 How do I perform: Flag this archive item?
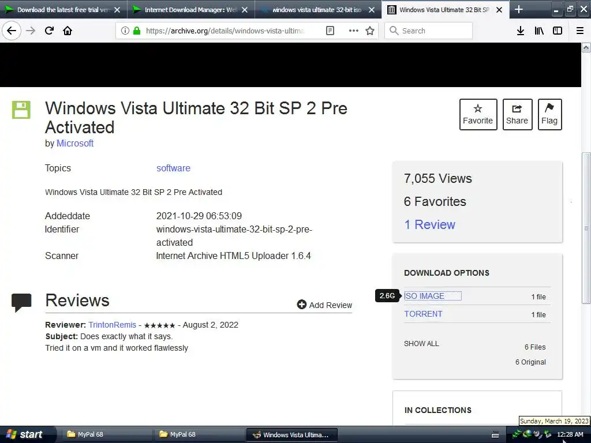[x=549, y=115]
